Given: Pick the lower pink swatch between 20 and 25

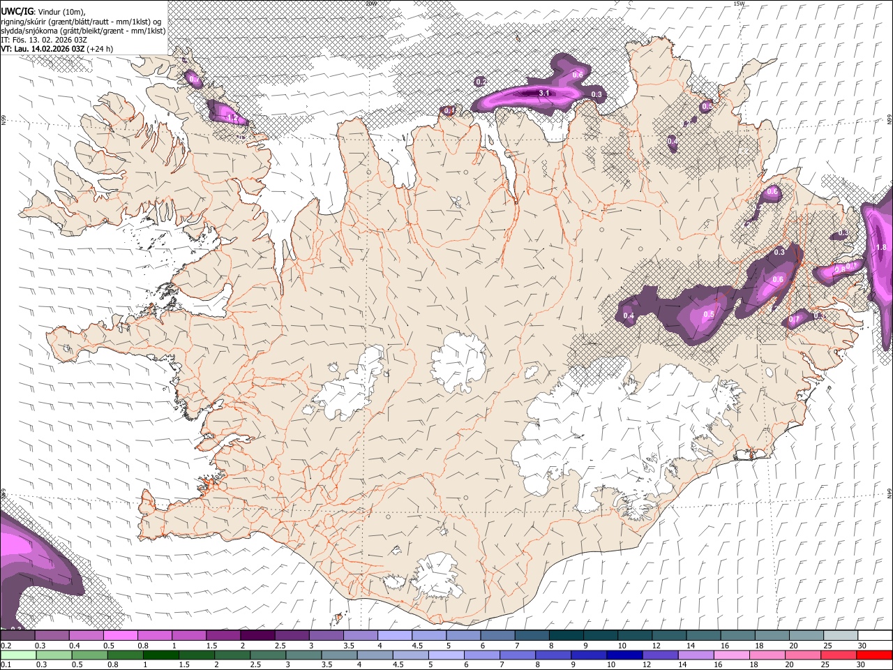Looking at the screenshot, I should pyautogui.click(x=802, y=655).
